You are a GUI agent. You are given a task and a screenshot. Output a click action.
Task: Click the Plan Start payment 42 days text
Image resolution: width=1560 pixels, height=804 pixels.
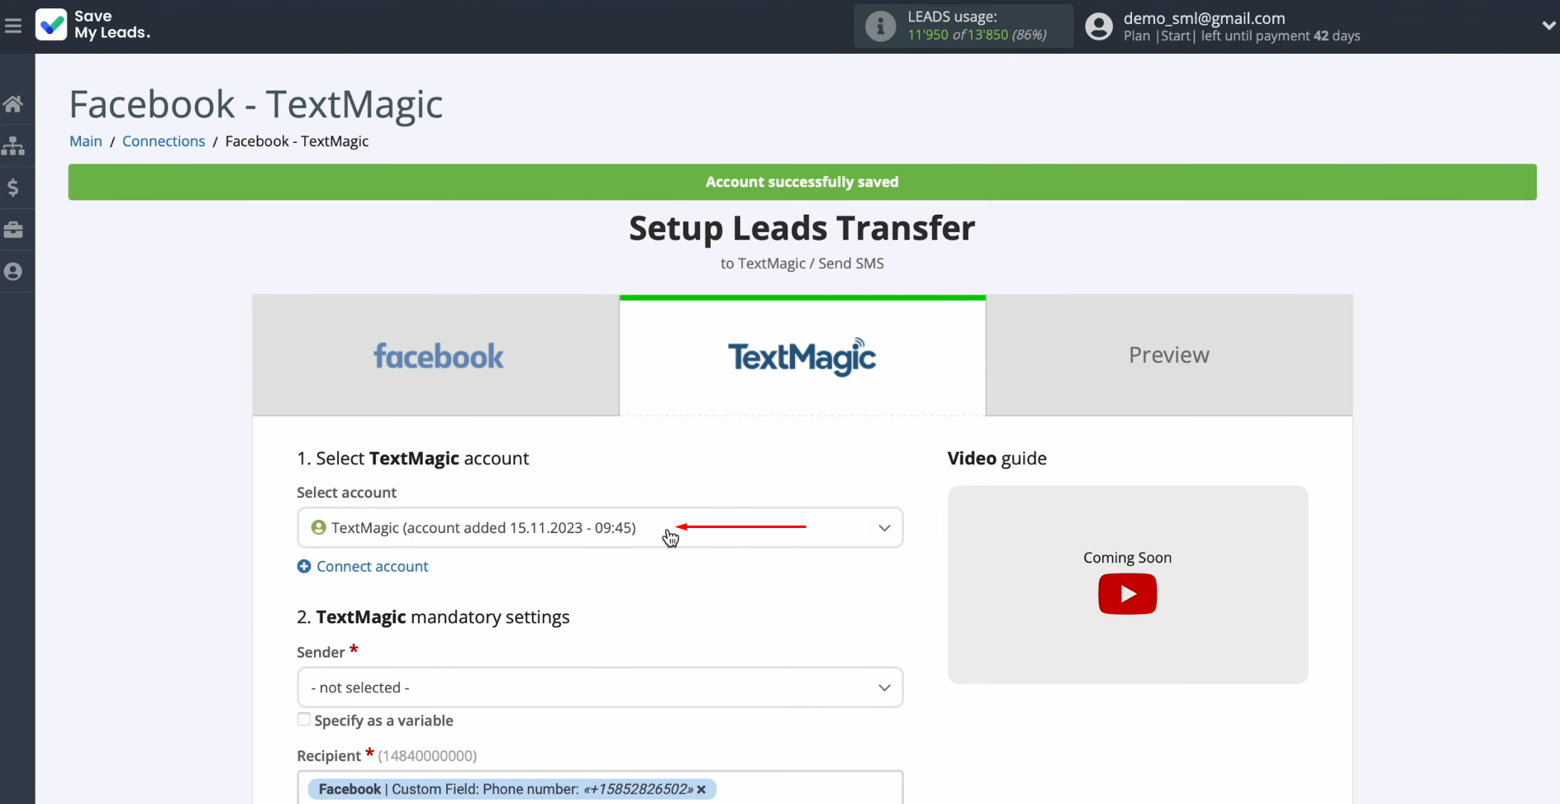click(1242, 36)
